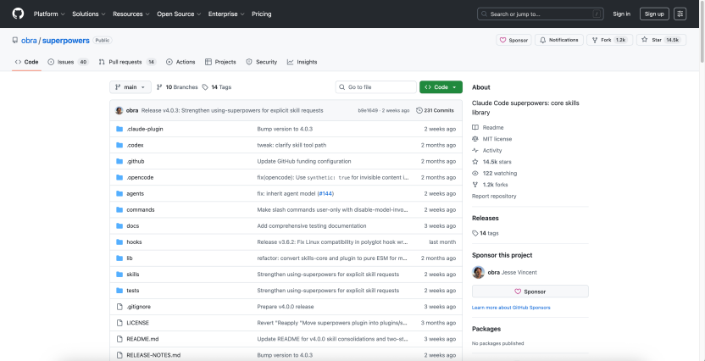The height and width of the screenshot is (361, 705).
Task: Click the Sign up button
Action: click(653, 14)
